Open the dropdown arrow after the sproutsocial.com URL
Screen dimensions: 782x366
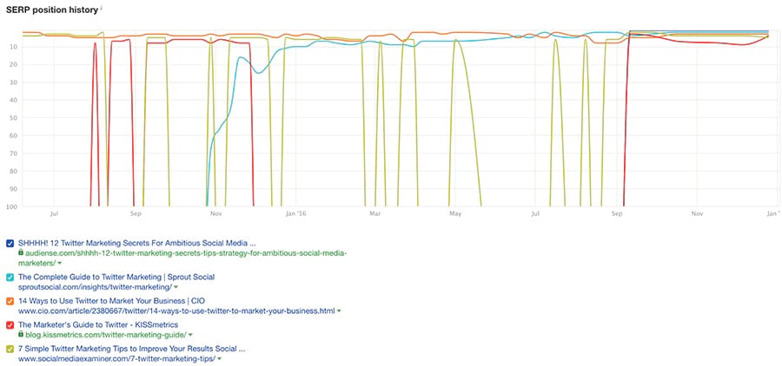[175, 287]
